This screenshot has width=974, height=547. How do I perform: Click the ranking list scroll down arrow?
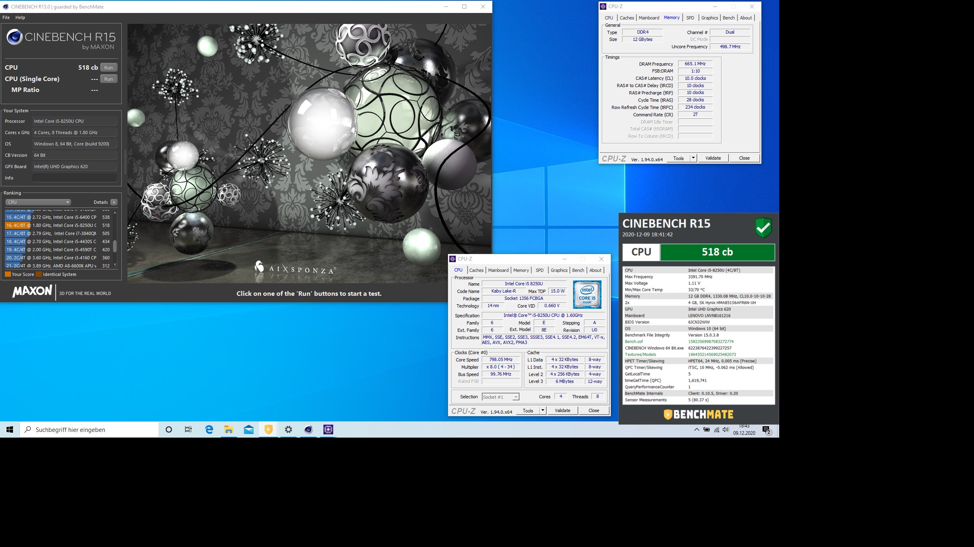pos(115,265)
